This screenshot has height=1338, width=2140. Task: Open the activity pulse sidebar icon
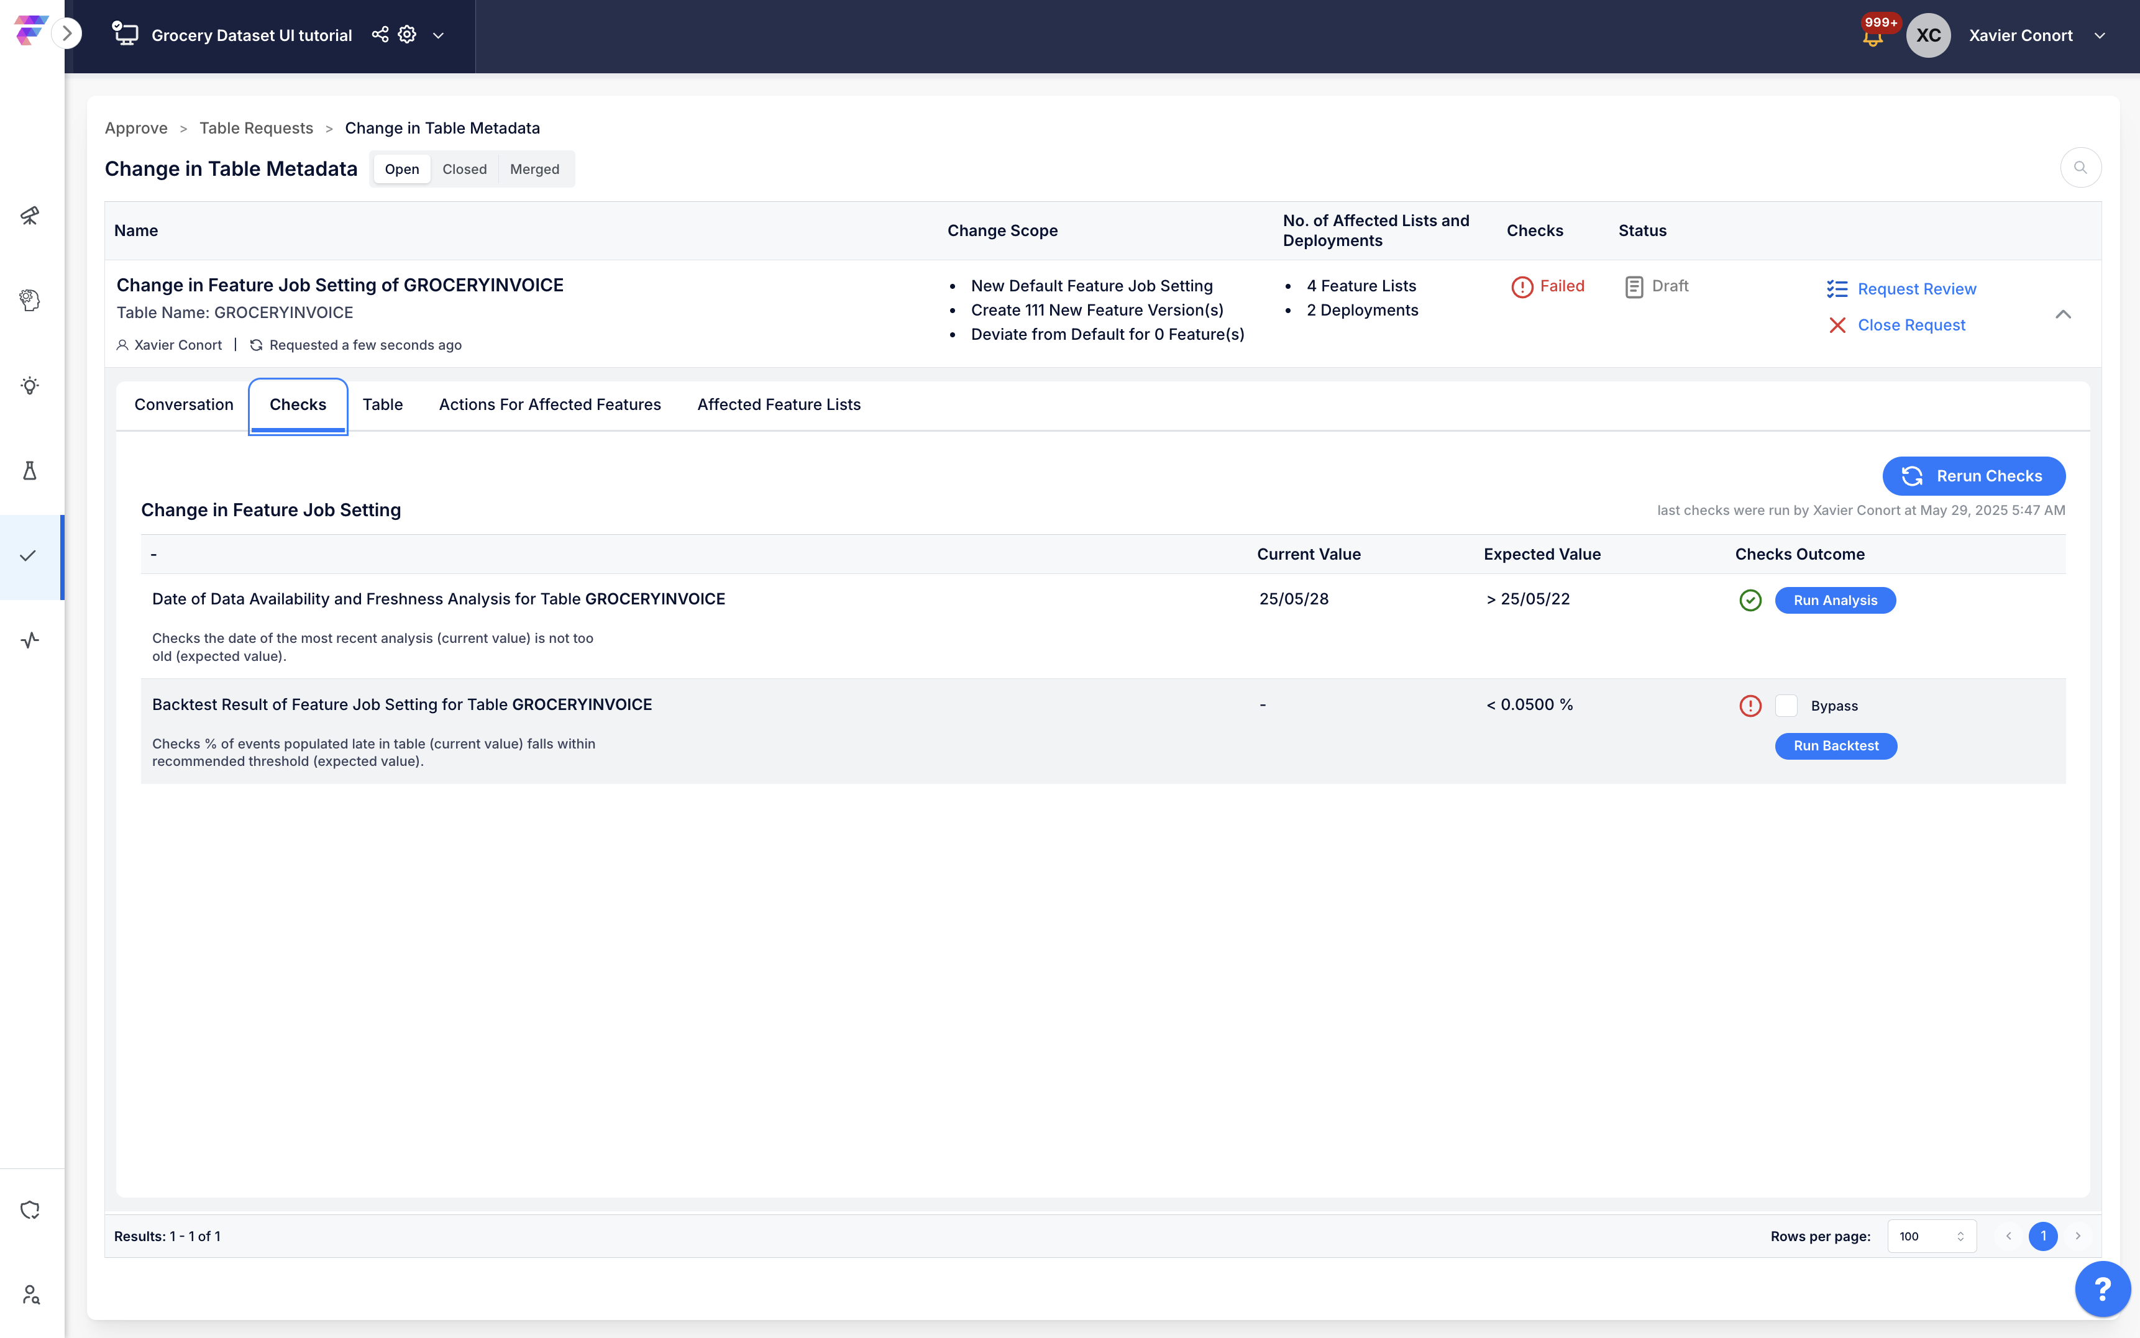[x=30, y=640]
